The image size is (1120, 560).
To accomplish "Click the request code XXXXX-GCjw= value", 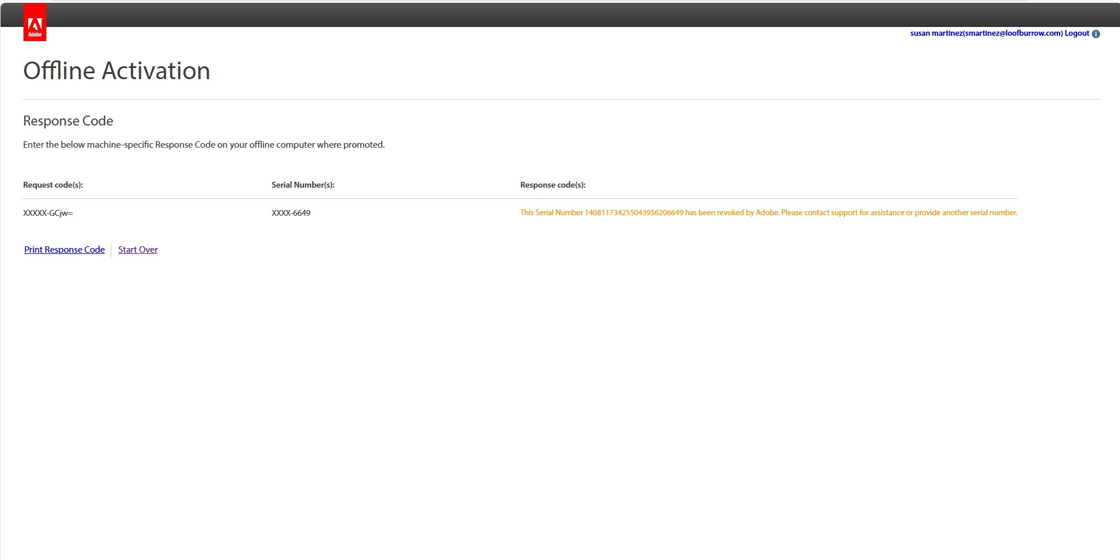I will click(x=48, y=213).
